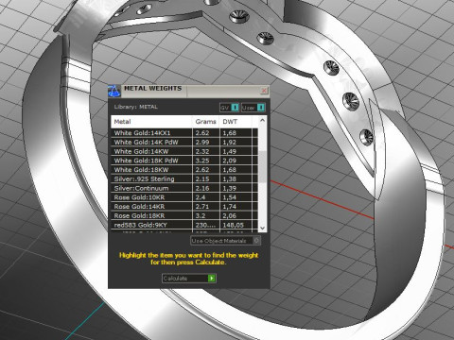The image size is (454, 340).
Task: Select the red583 Gold:9KY row
Action: [x=184, y=225]
